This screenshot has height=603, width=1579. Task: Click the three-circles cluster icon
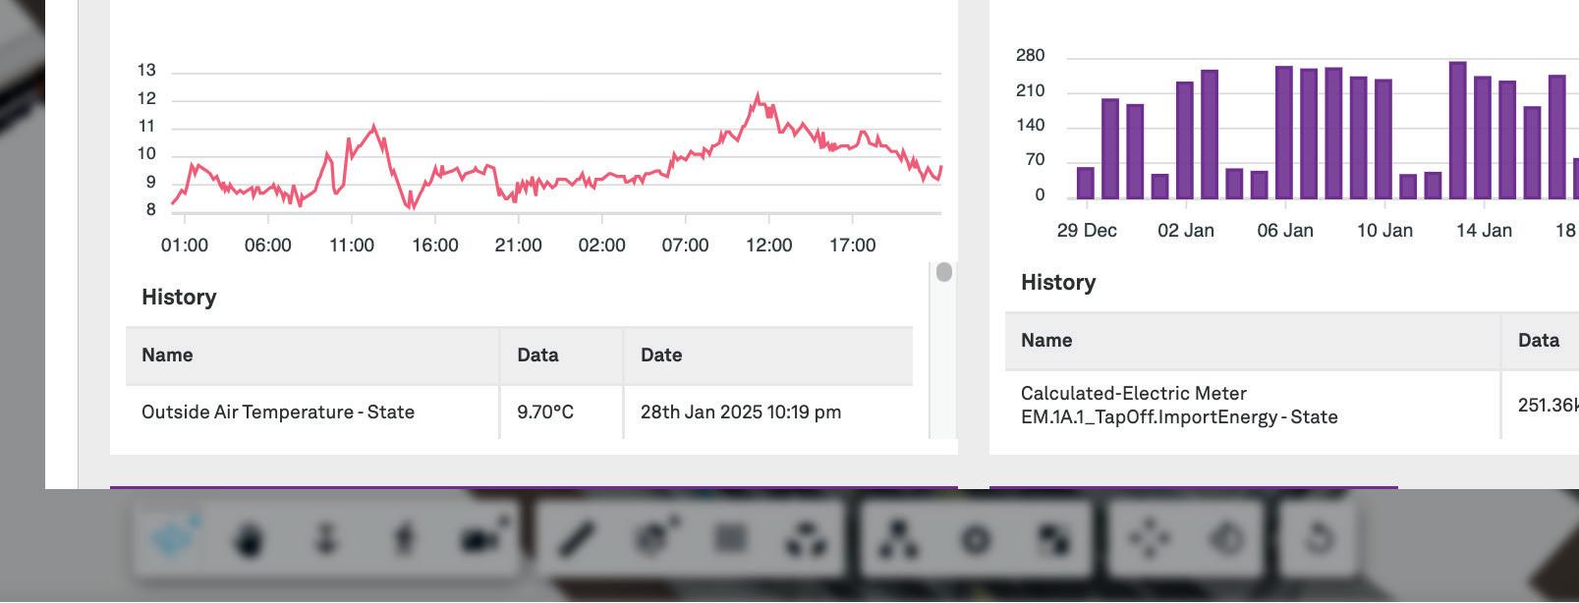tap(806, 539)
